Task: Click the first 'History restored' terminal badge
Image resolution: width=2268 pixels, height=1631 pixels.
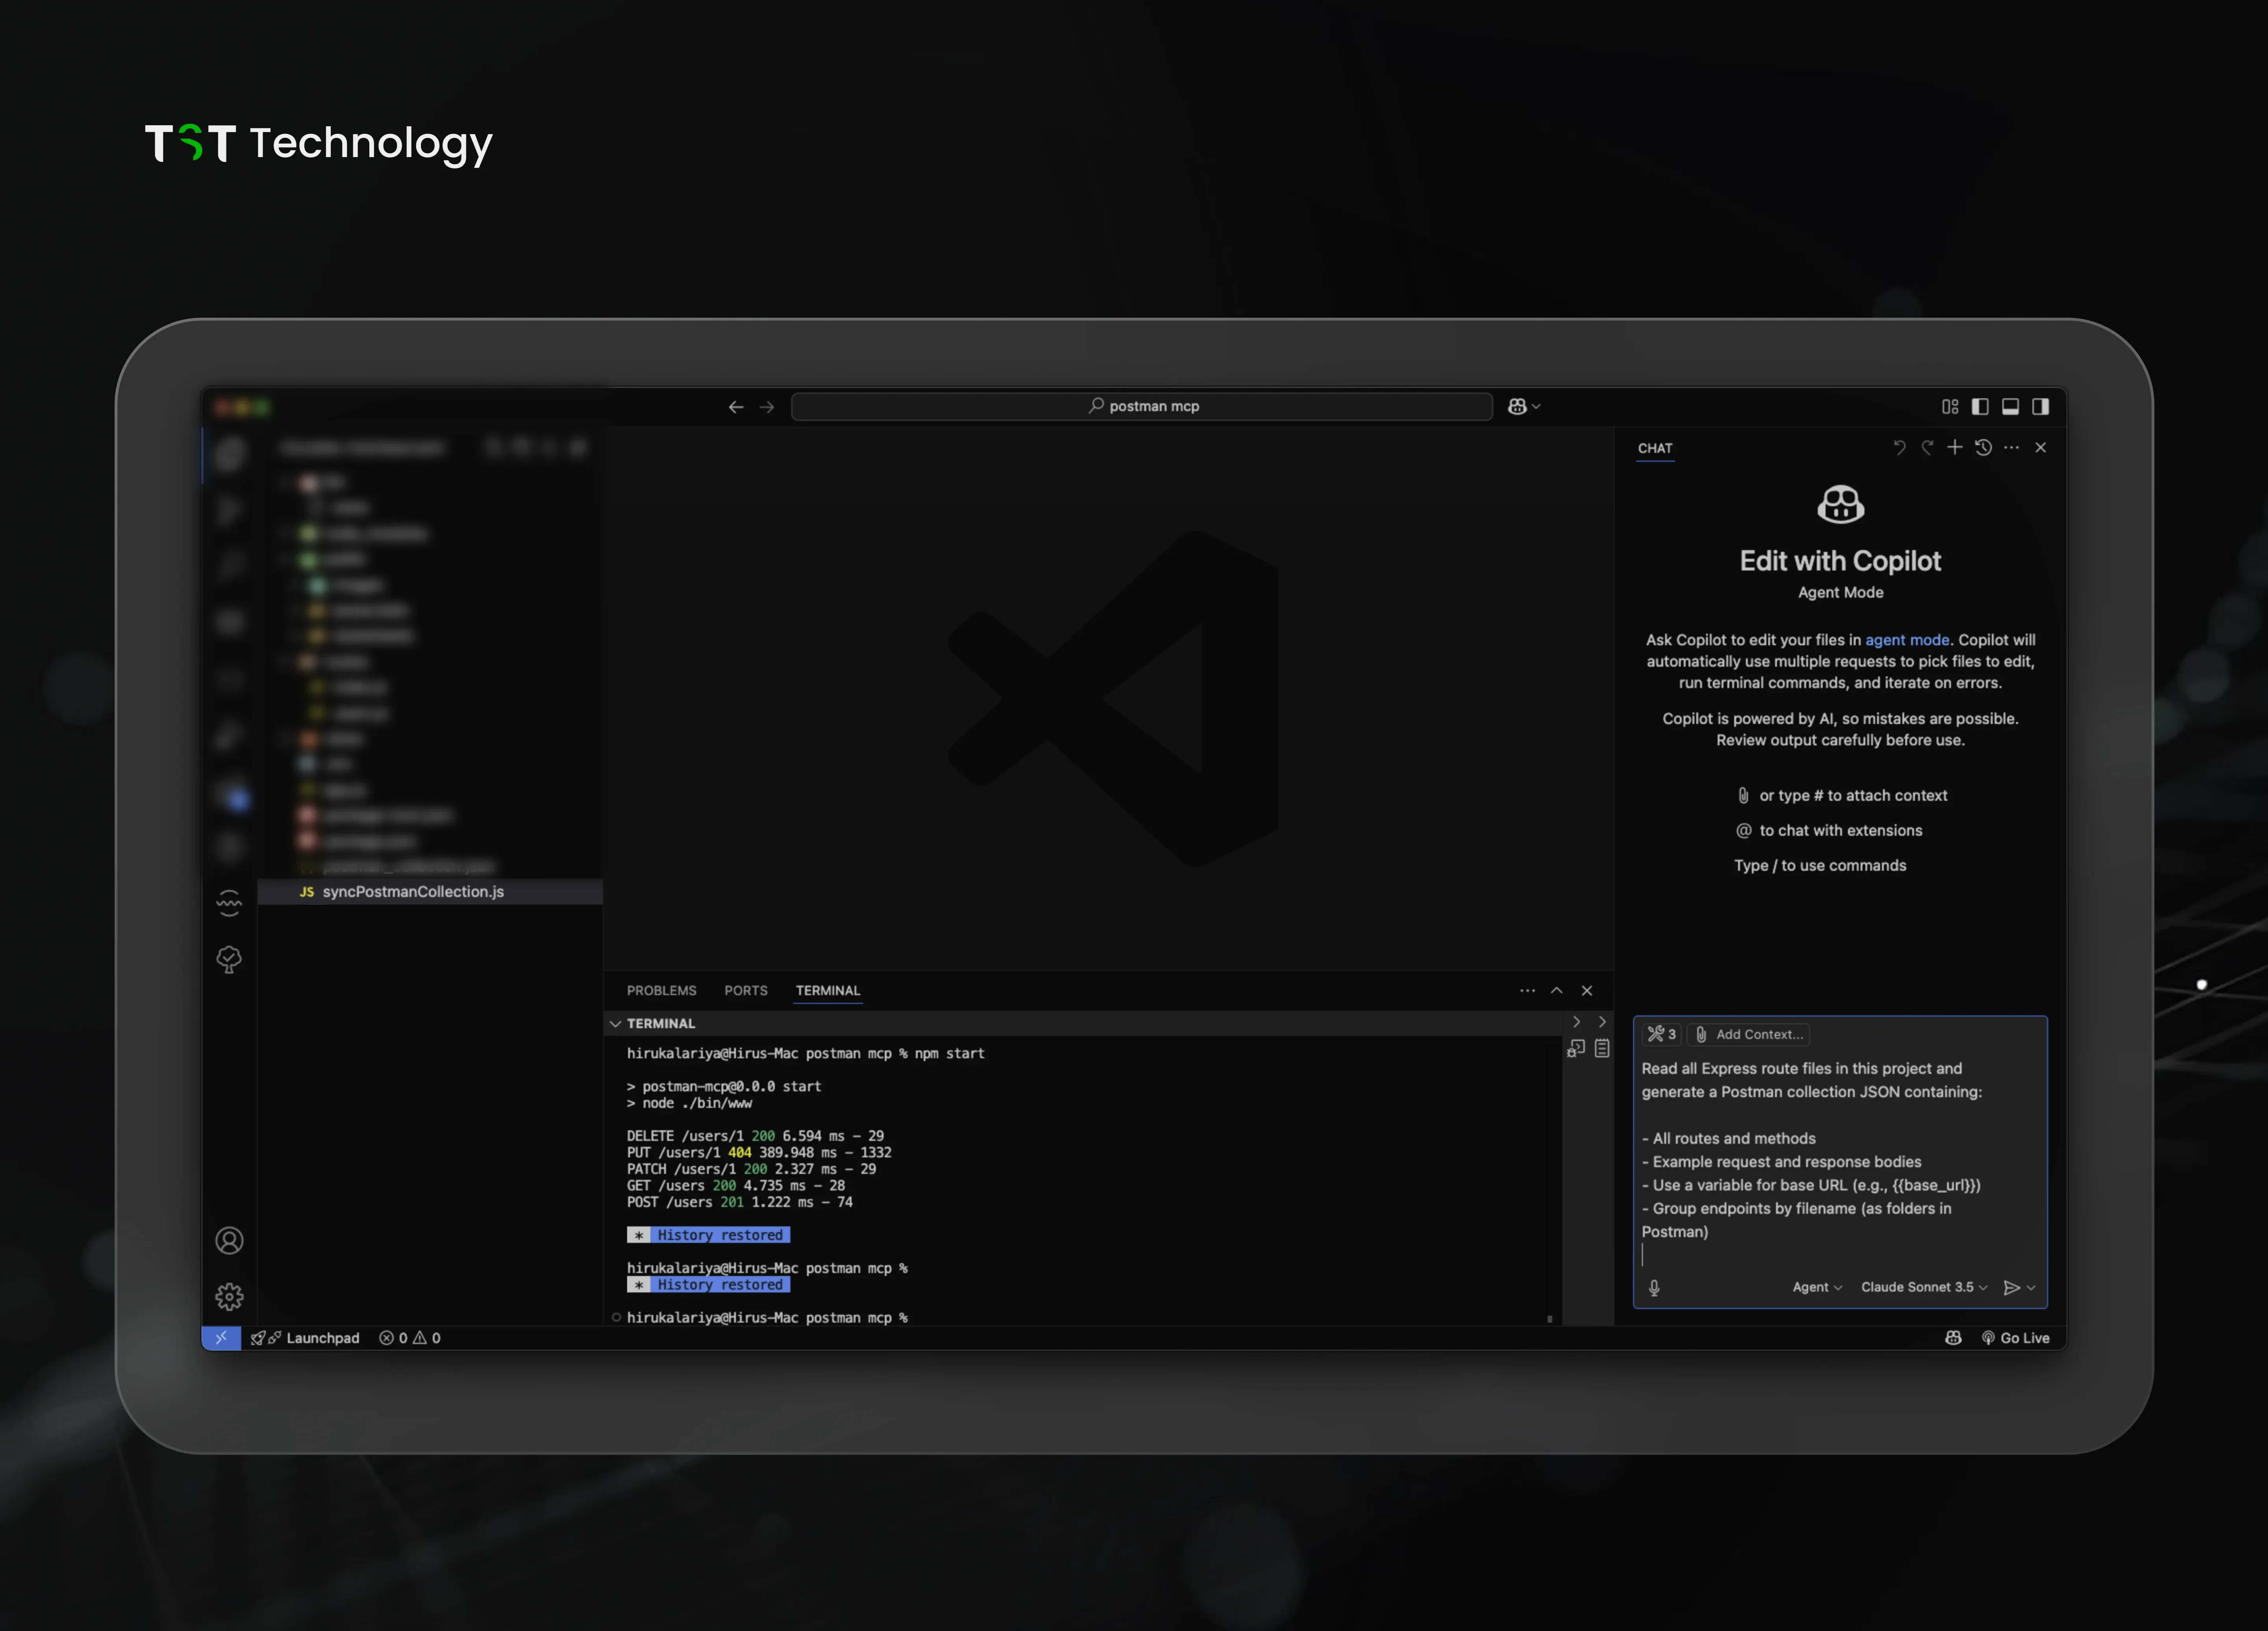Action: [708, 1235]
